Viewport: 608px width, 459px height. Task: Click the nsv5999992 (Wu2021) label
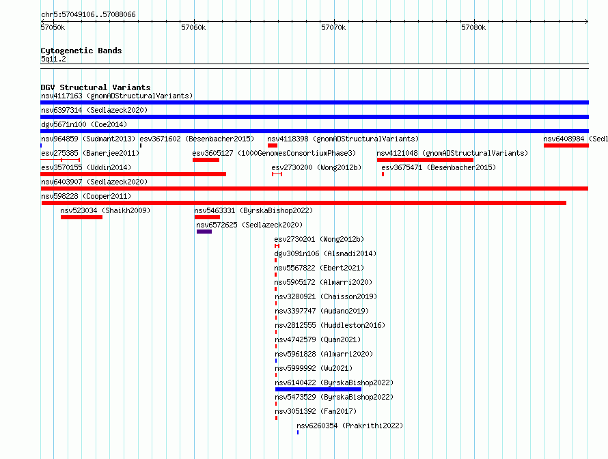coord(314,368)
